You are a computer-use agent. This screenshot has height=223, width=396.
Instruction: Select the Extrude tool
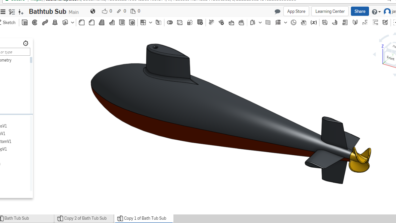pos(25,23)
